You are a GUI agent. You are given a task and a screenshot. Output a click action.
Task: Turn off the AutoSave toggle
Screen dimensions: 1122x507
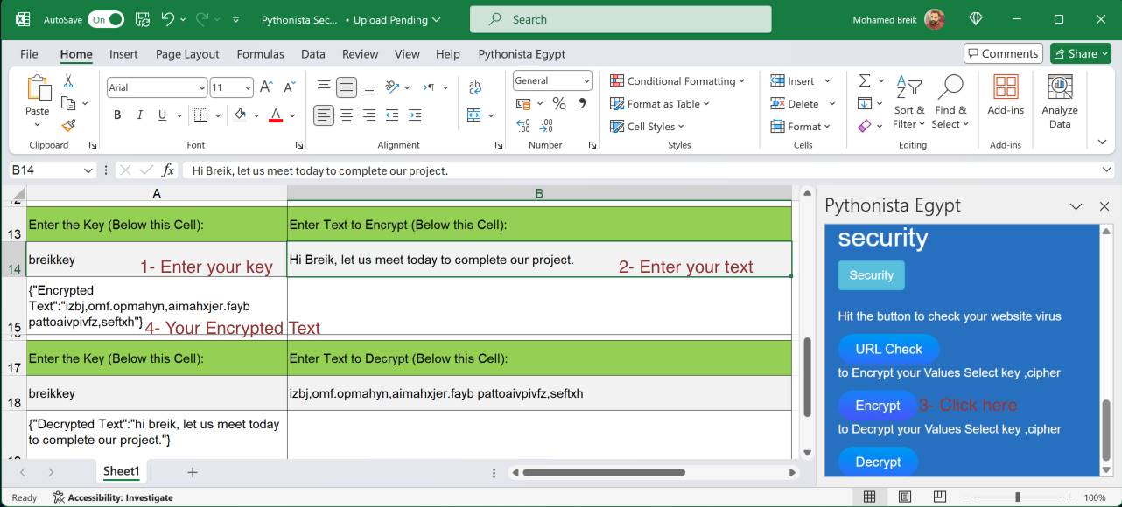(x=106, y=19)
